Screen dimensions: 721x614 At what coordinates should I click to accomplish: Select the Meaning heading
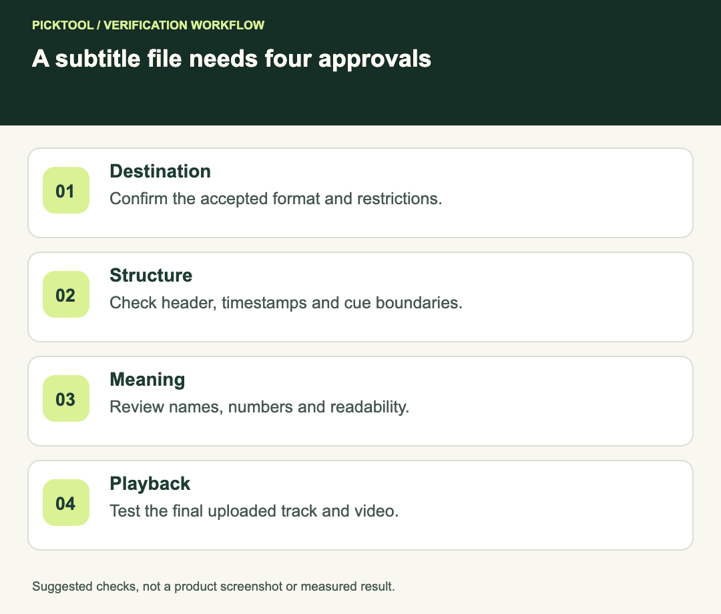(x=147, y=380)
